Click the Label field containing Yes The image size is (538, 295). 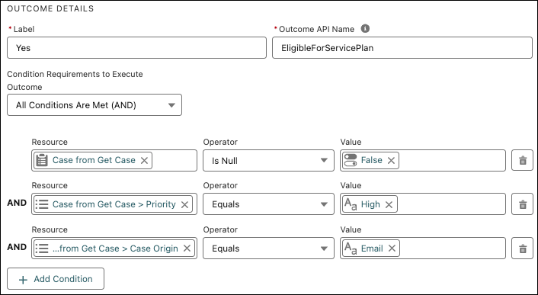[x=136, y=48]
